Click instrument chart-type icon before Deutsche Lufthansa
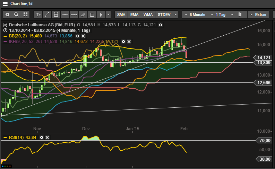The image size is (275, 169). [5, 25]
